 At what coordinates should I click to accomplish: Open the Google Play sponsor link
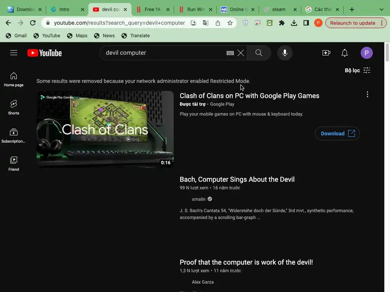[x=222, y=104]
